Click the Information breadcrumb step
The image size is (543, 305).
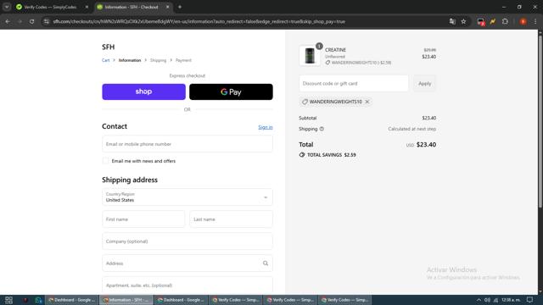130,60
